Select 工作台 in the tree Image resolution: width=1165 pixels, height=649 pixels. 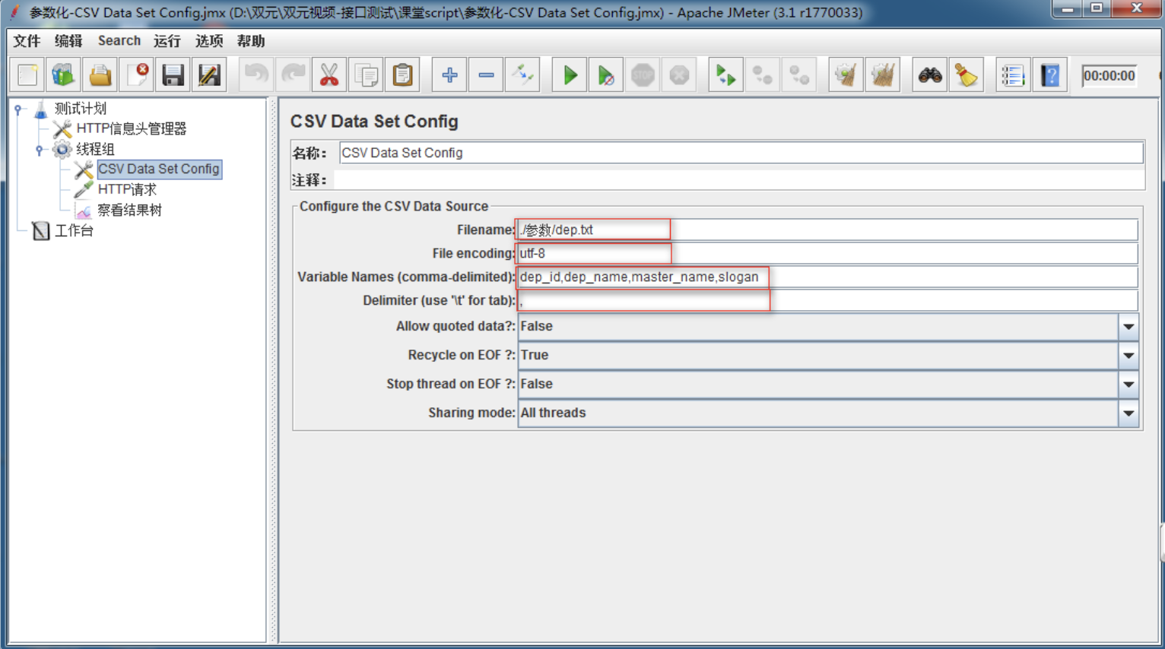(74, 230)
